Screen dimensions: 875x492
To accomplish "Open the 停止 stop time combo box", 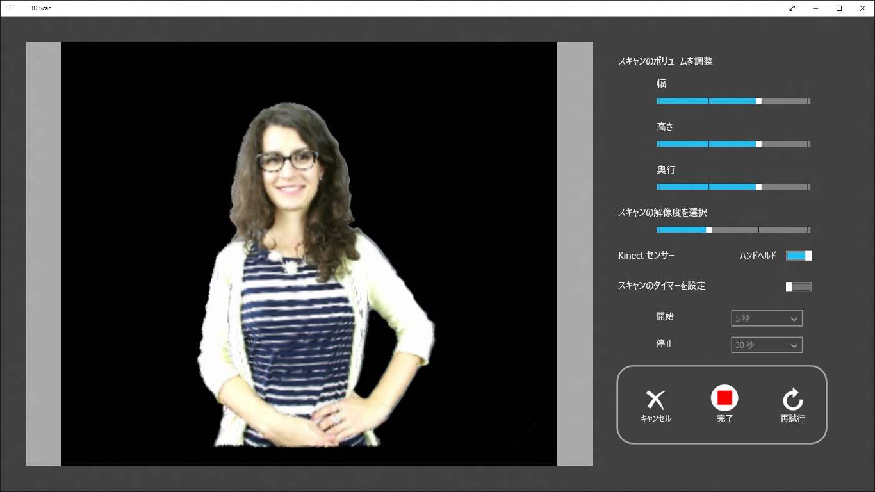I will pyautogui.click(x=766, y=345).
